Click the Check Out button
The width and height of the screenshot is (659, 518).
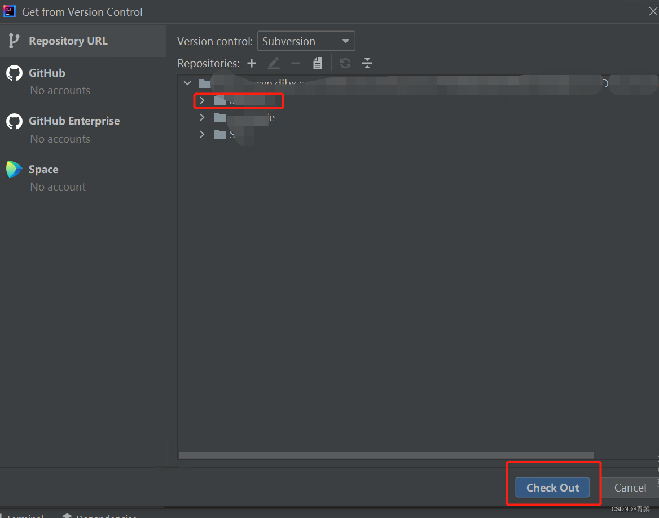coord(552,488)
